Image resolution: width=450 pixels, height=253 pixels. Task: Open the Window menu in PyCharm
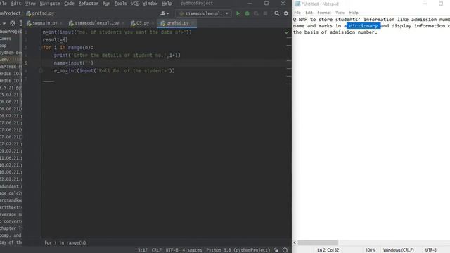(x=150, y=4)
